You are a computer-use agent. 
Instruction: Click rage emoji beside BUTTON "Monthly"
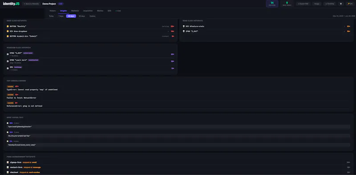(x=8, y=26)
